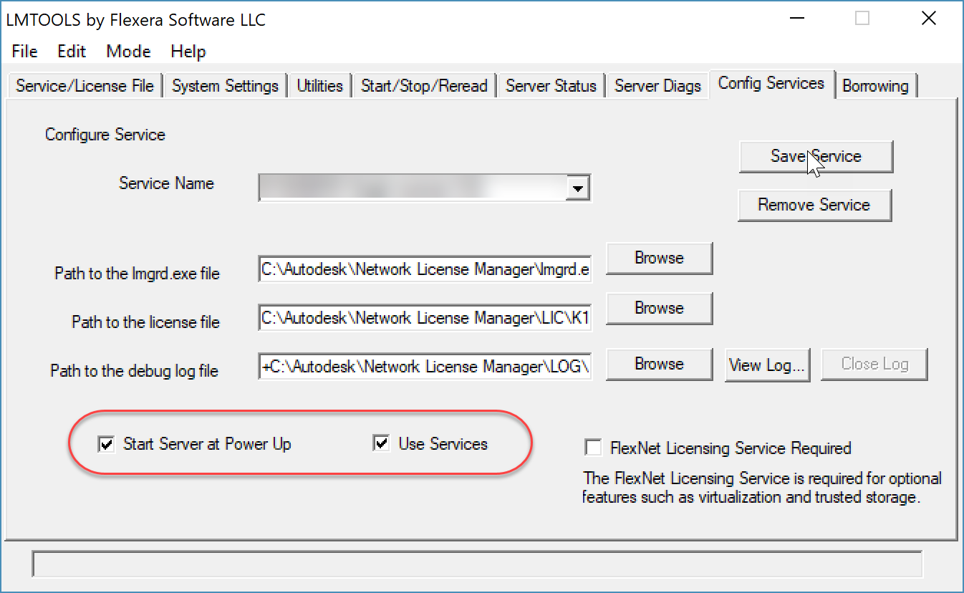Click the Remove Service button
964x593 pixels.
coord(814,205)
